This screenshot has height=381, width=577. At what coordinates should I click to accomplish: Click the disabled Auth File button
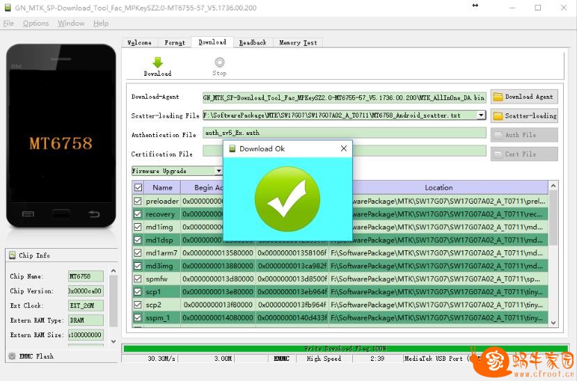[x=524, y=135]
